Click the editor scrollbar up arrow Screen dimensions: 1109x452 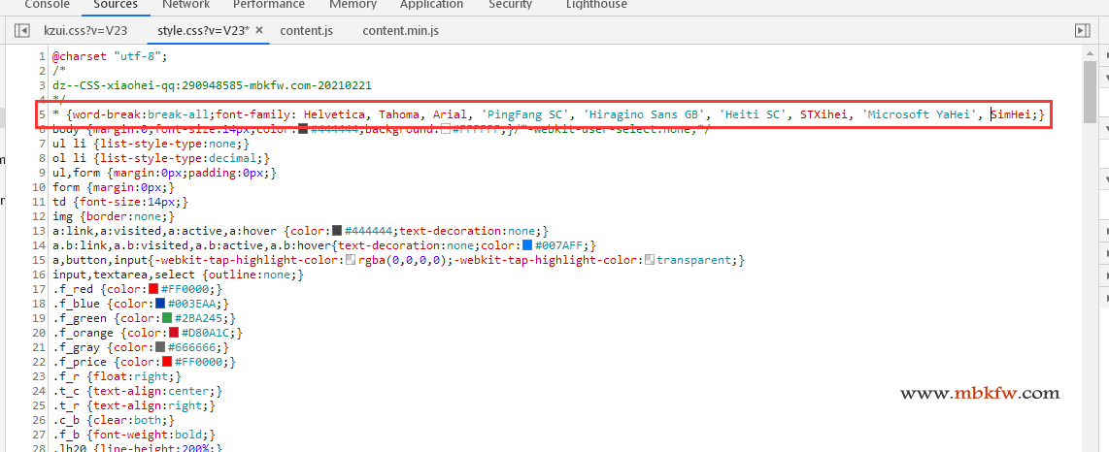[x=1090, y=53]
